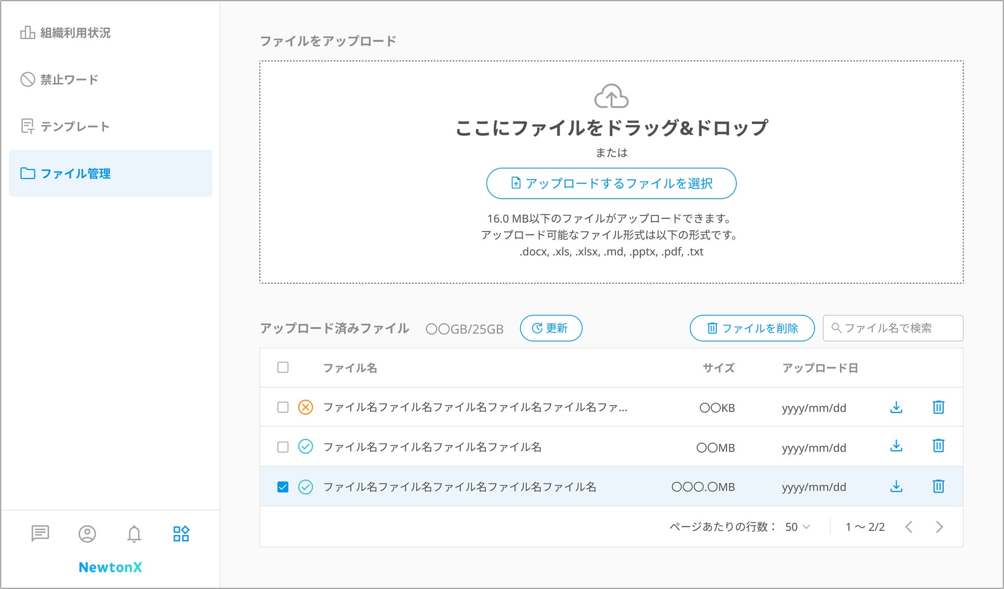
Task: Click the chat message icon in bottom bar
Action: (40, 533)
